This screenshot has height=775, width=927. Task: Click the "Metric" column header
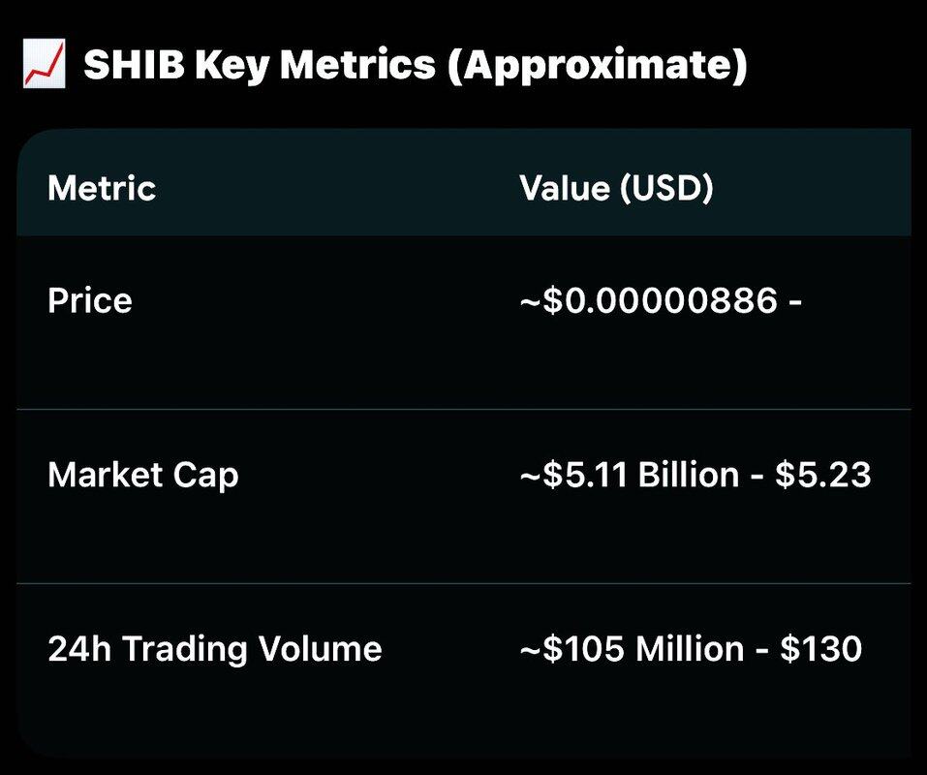pyautogui.click(x=102, y=188)
